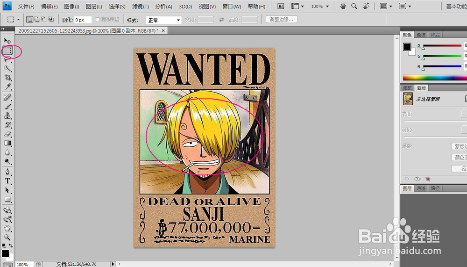Open the 样式 style dropdown showing 正常
Image resolution: width=467 pixels, height=267 pixels.
click(x=163, y=20)
